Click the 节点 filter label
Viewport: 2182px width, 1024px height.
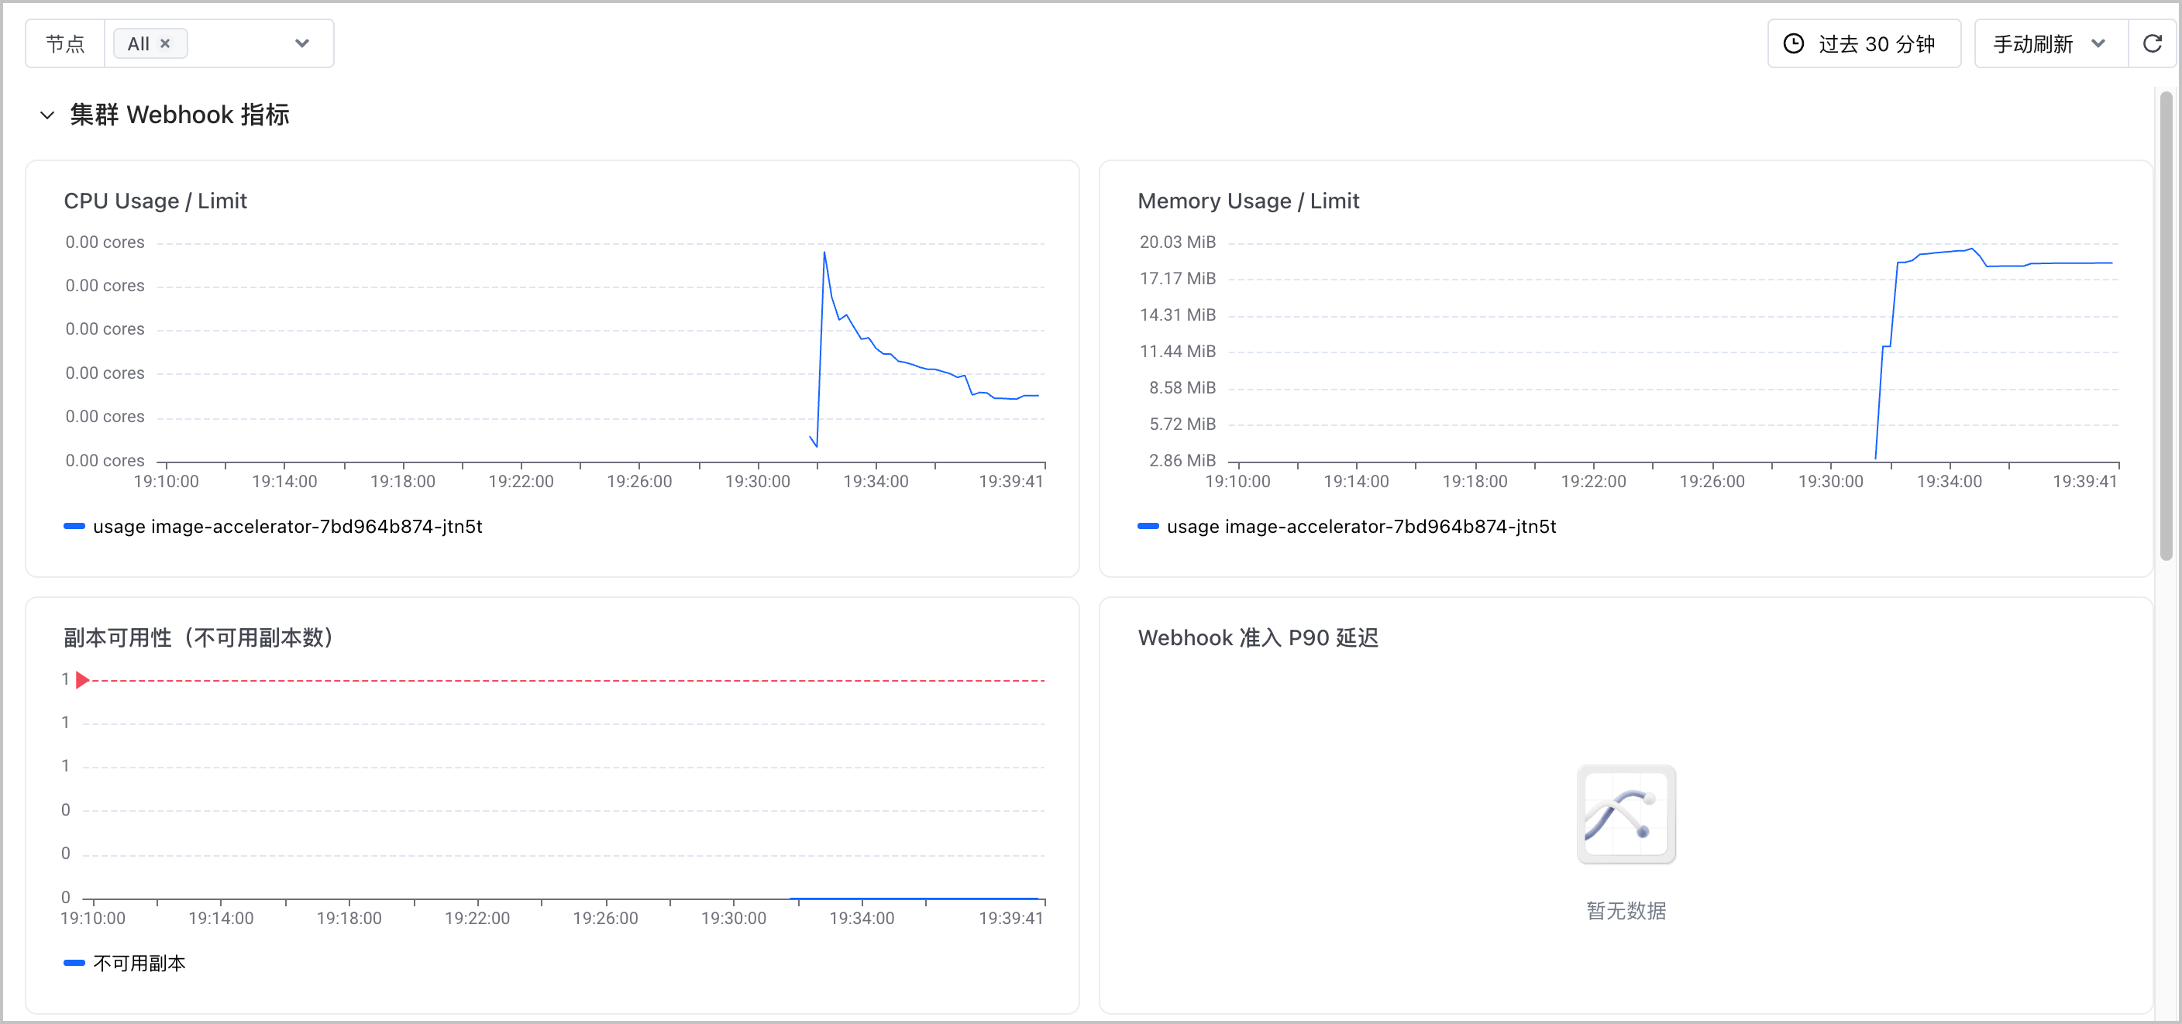pyautogui.click(x=65, y=43)
